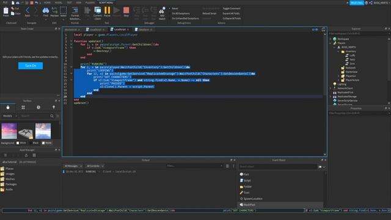Stop the test with the red square
Viewport: 391px width, 220px height.
pyautogui.click(x=126, y=10)
